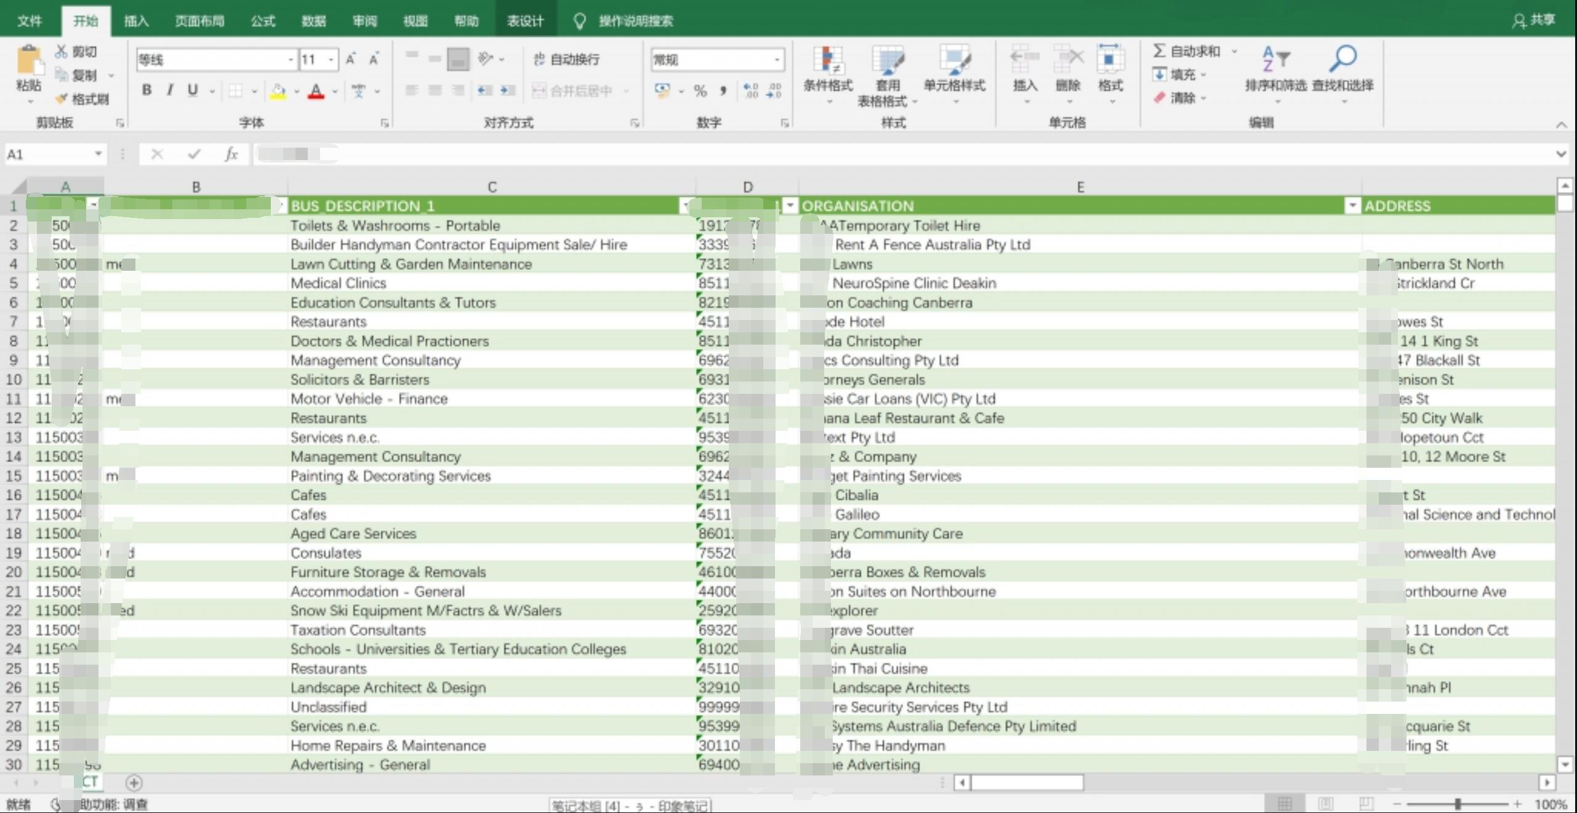Screen dimensions: 1577x813
Task: Open Cell Styles (单元格样式)
Action: click(955, 74)
